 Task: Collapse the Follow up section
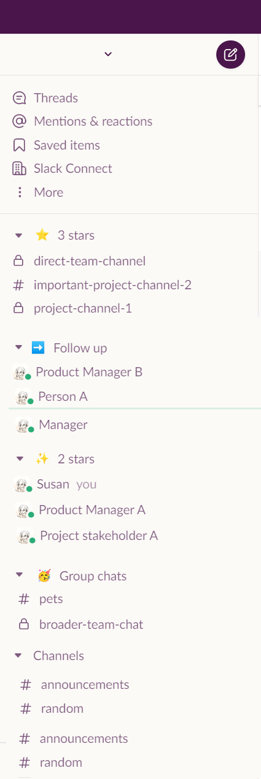pyautogui.click(x=18, y=348)
